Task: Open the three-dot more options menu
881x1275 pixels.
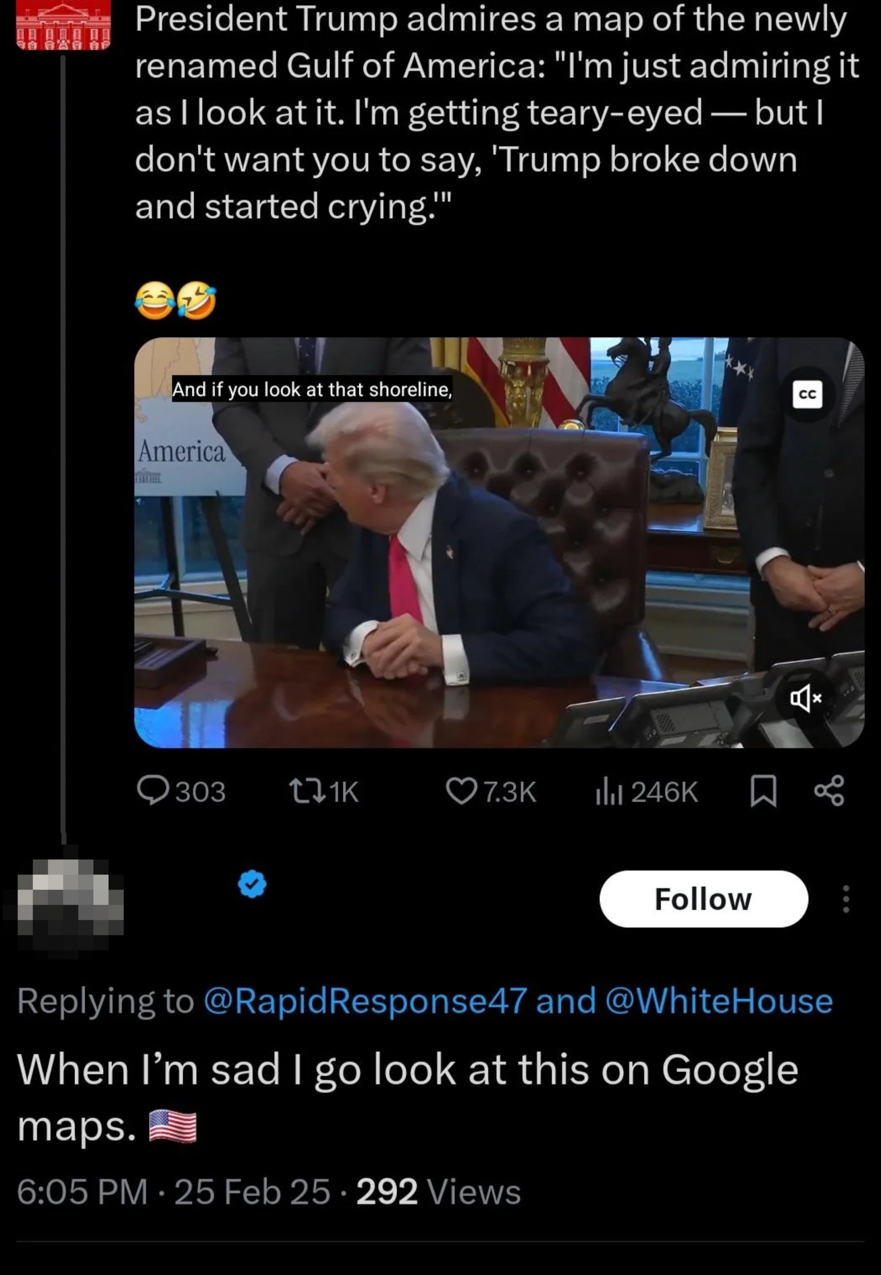Action: point(846,898)
